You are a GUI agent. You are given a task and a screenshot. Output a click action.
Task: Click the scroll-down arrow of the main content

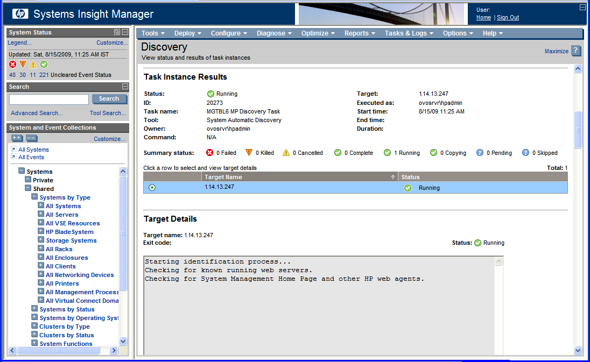point(578,350)
